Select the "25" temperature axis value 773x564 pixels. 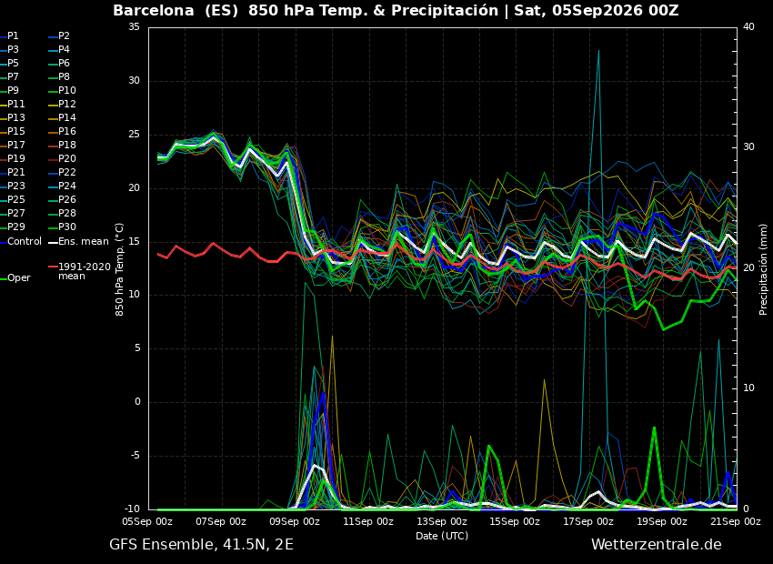coord(134,134)
